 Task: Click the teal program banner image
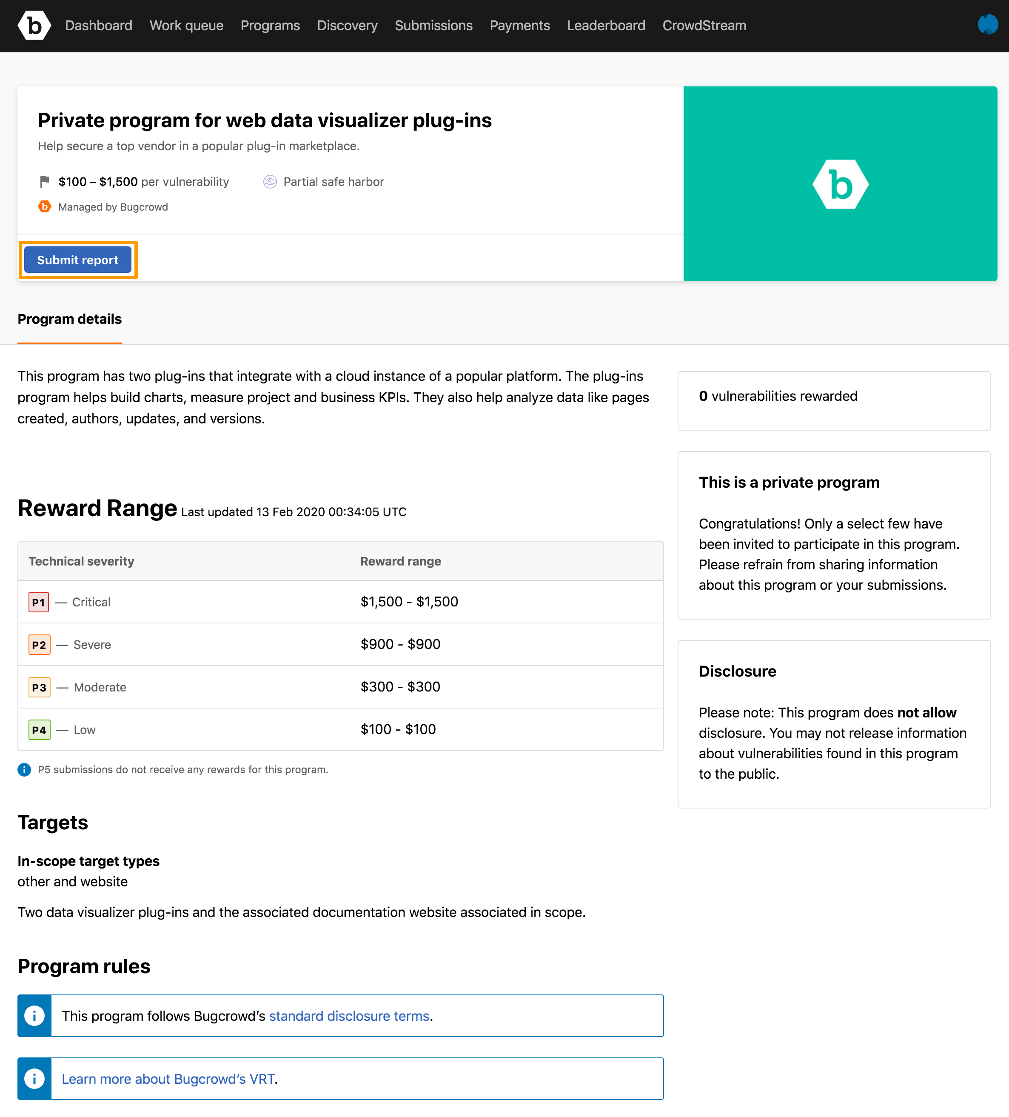840,184
